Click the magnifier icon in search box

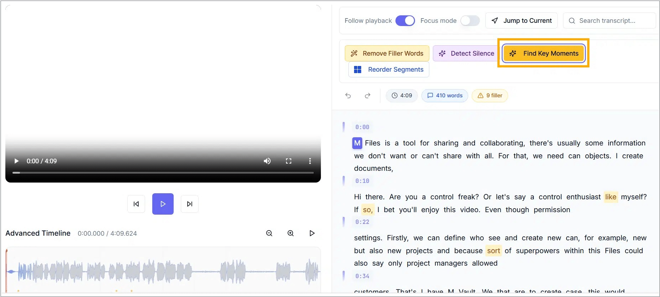coord(572,21)
